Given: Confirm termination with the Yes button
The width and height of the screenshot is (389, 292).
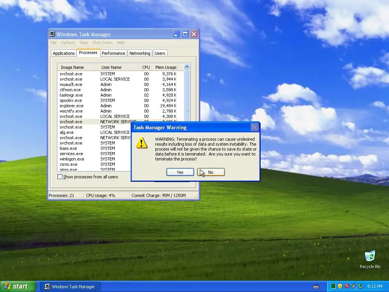Looking at the screenshot, I should click(x=180, y=172).
